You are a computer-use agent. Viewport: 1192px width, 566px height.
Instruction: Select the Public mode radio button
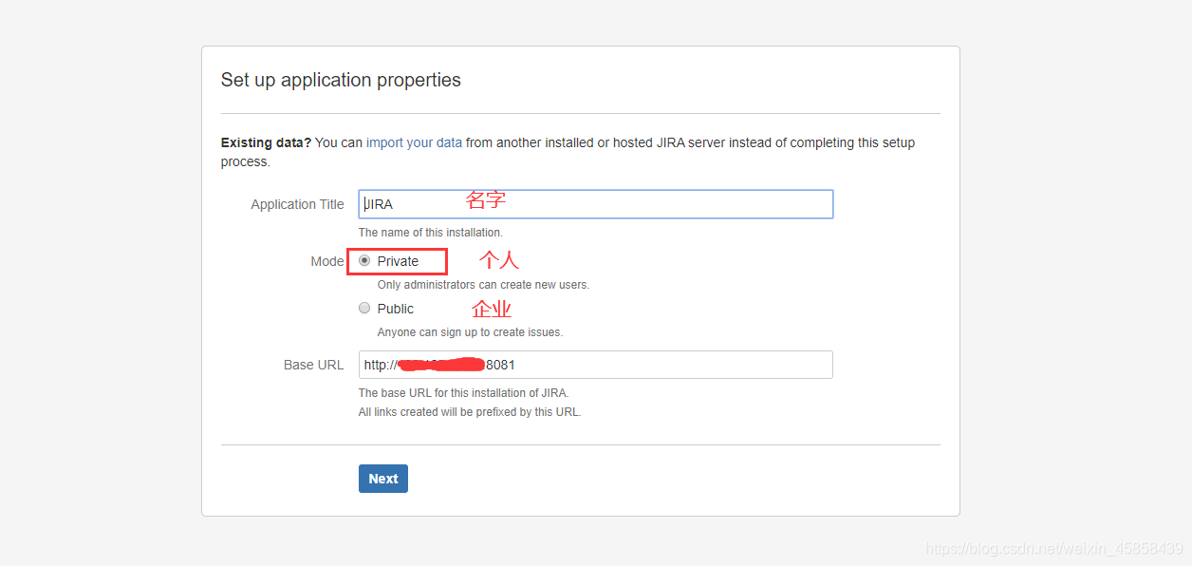tap(364, 308)
